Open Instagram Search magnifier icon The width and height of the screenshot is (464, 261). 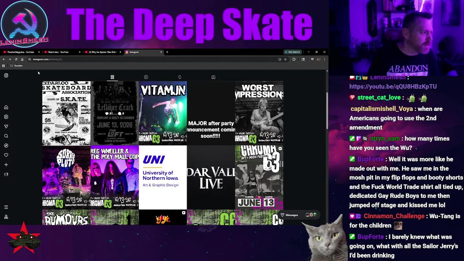point(6,136)
